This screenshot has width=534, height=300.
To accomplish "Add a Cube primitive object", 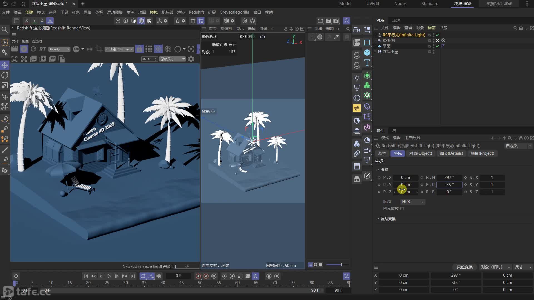I will [367, 52].
